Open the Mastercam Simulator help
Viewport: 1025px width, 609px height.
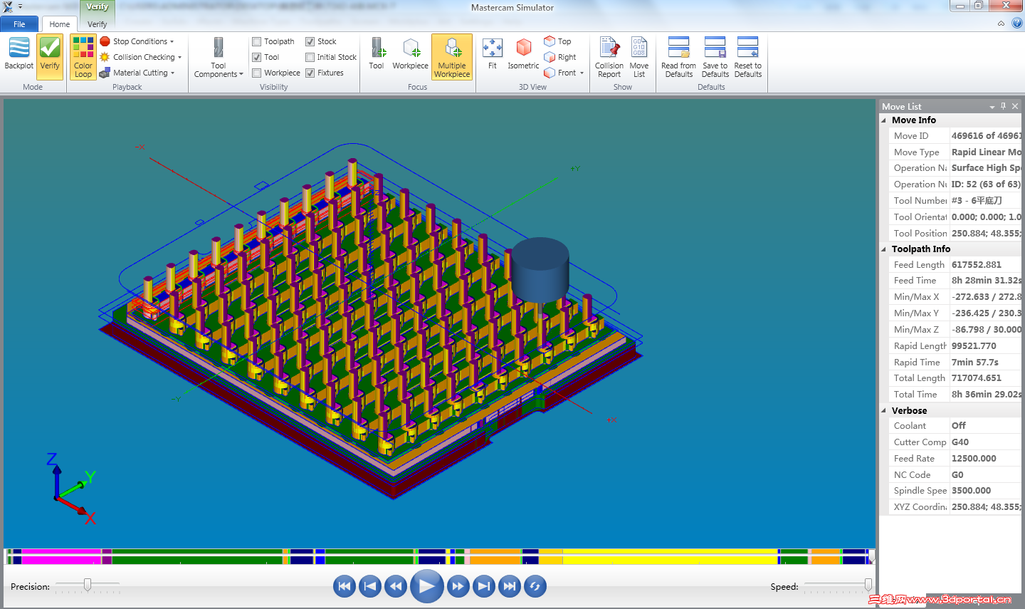tap(1017, 23)
